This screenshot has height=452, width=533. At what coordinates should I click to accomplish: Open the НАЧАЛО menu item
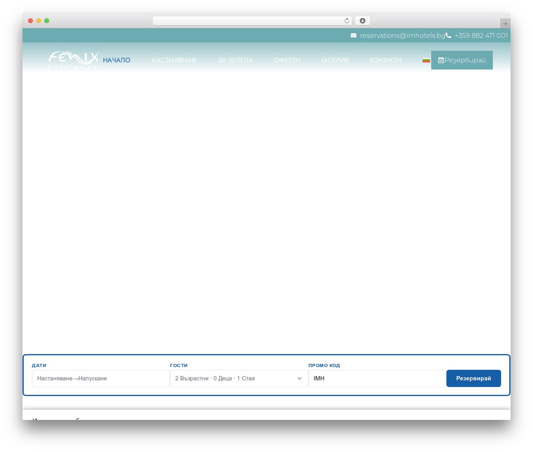click(117, 60)
